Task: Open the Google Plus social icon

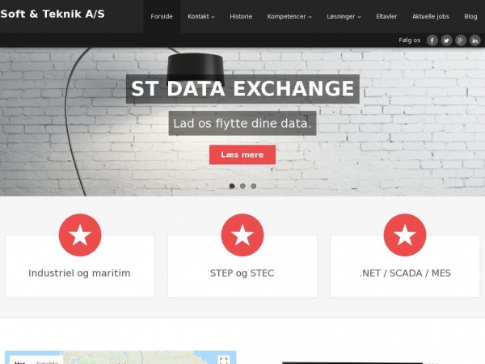Action: (461, 40)
